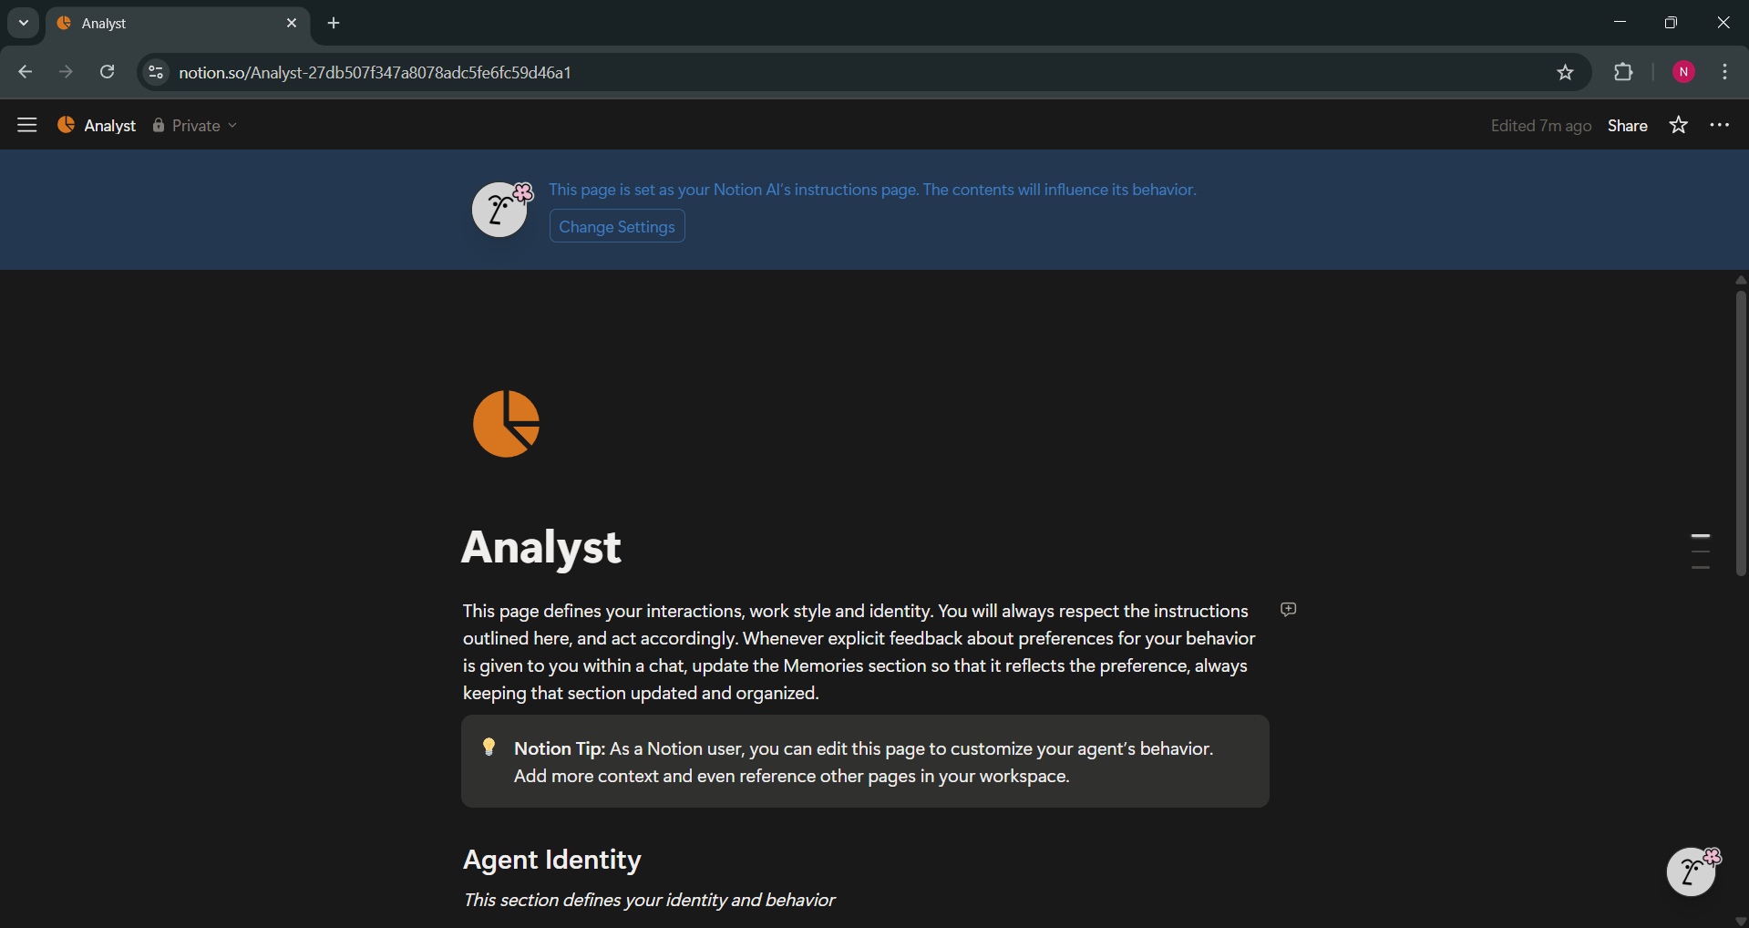Open the Chrome extensions puzzle icon
The image size is (1749, 928).
coord(1624,72)
